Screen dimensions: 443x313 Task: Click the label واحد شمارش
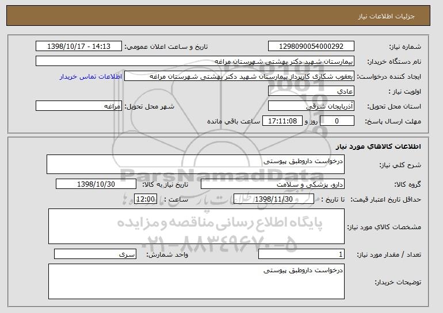(167, 254)
